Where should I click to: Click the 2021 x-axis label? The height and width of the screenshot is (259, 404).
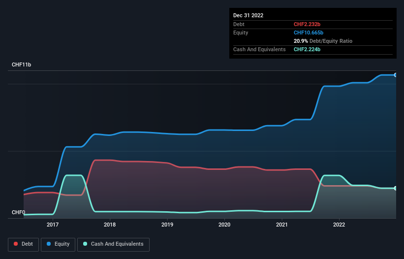pos(282,225)
